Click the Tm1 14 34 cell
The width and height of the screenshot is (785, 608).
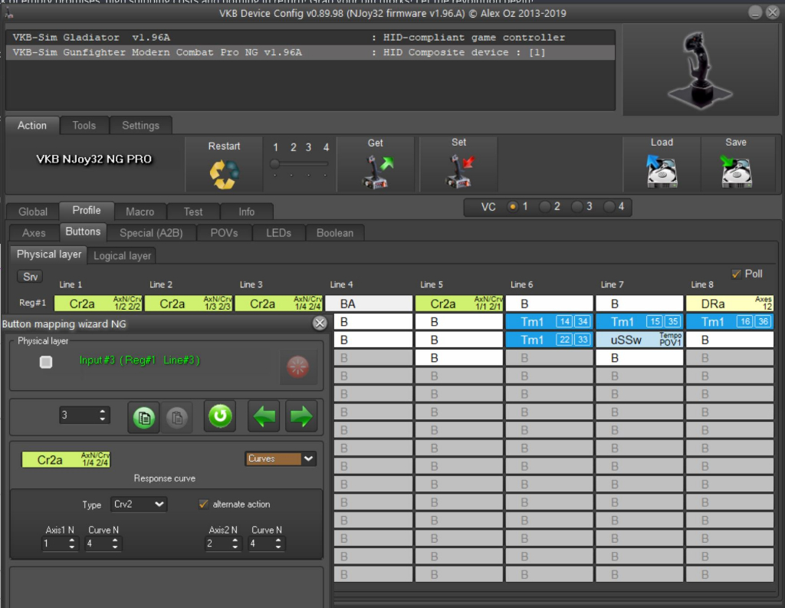click(x=549, y=321)
